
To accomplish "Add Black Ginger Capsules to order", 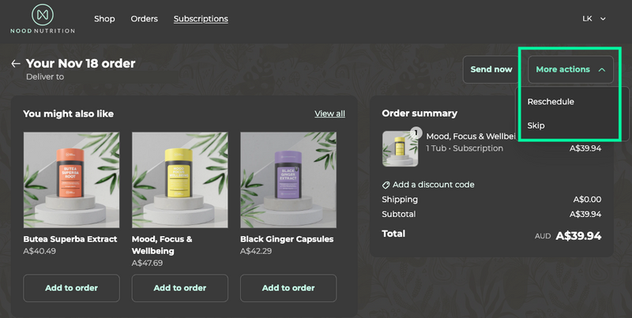I will pos(288,288).
